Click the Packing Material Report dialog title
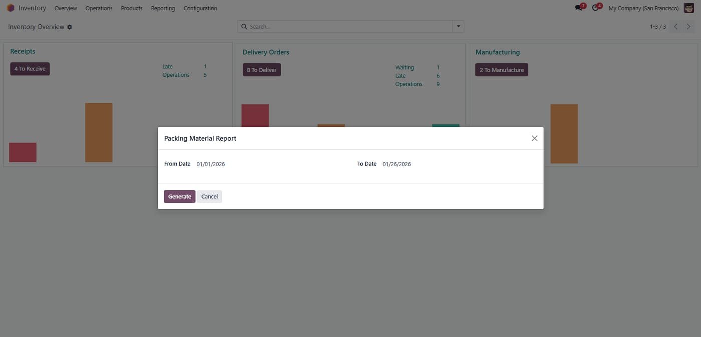The height and width of the screenshot is (337, 701). click(200, 138)
